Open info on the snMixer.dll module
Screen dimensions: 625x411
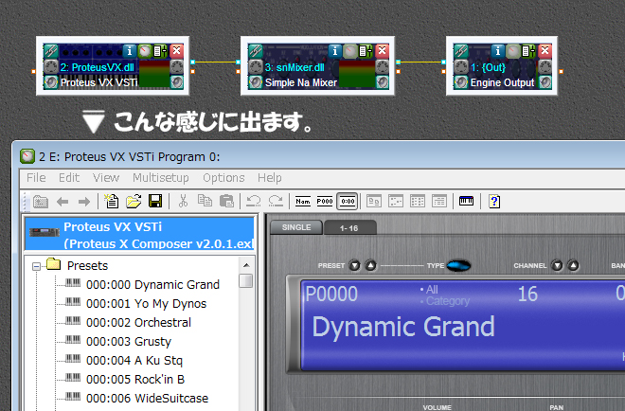point(334,50)
